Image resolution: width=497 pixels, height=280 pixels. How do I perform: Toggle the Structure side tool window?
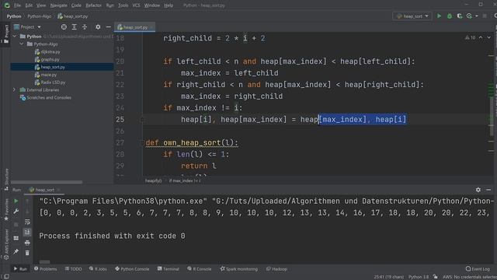click(6, 180)
